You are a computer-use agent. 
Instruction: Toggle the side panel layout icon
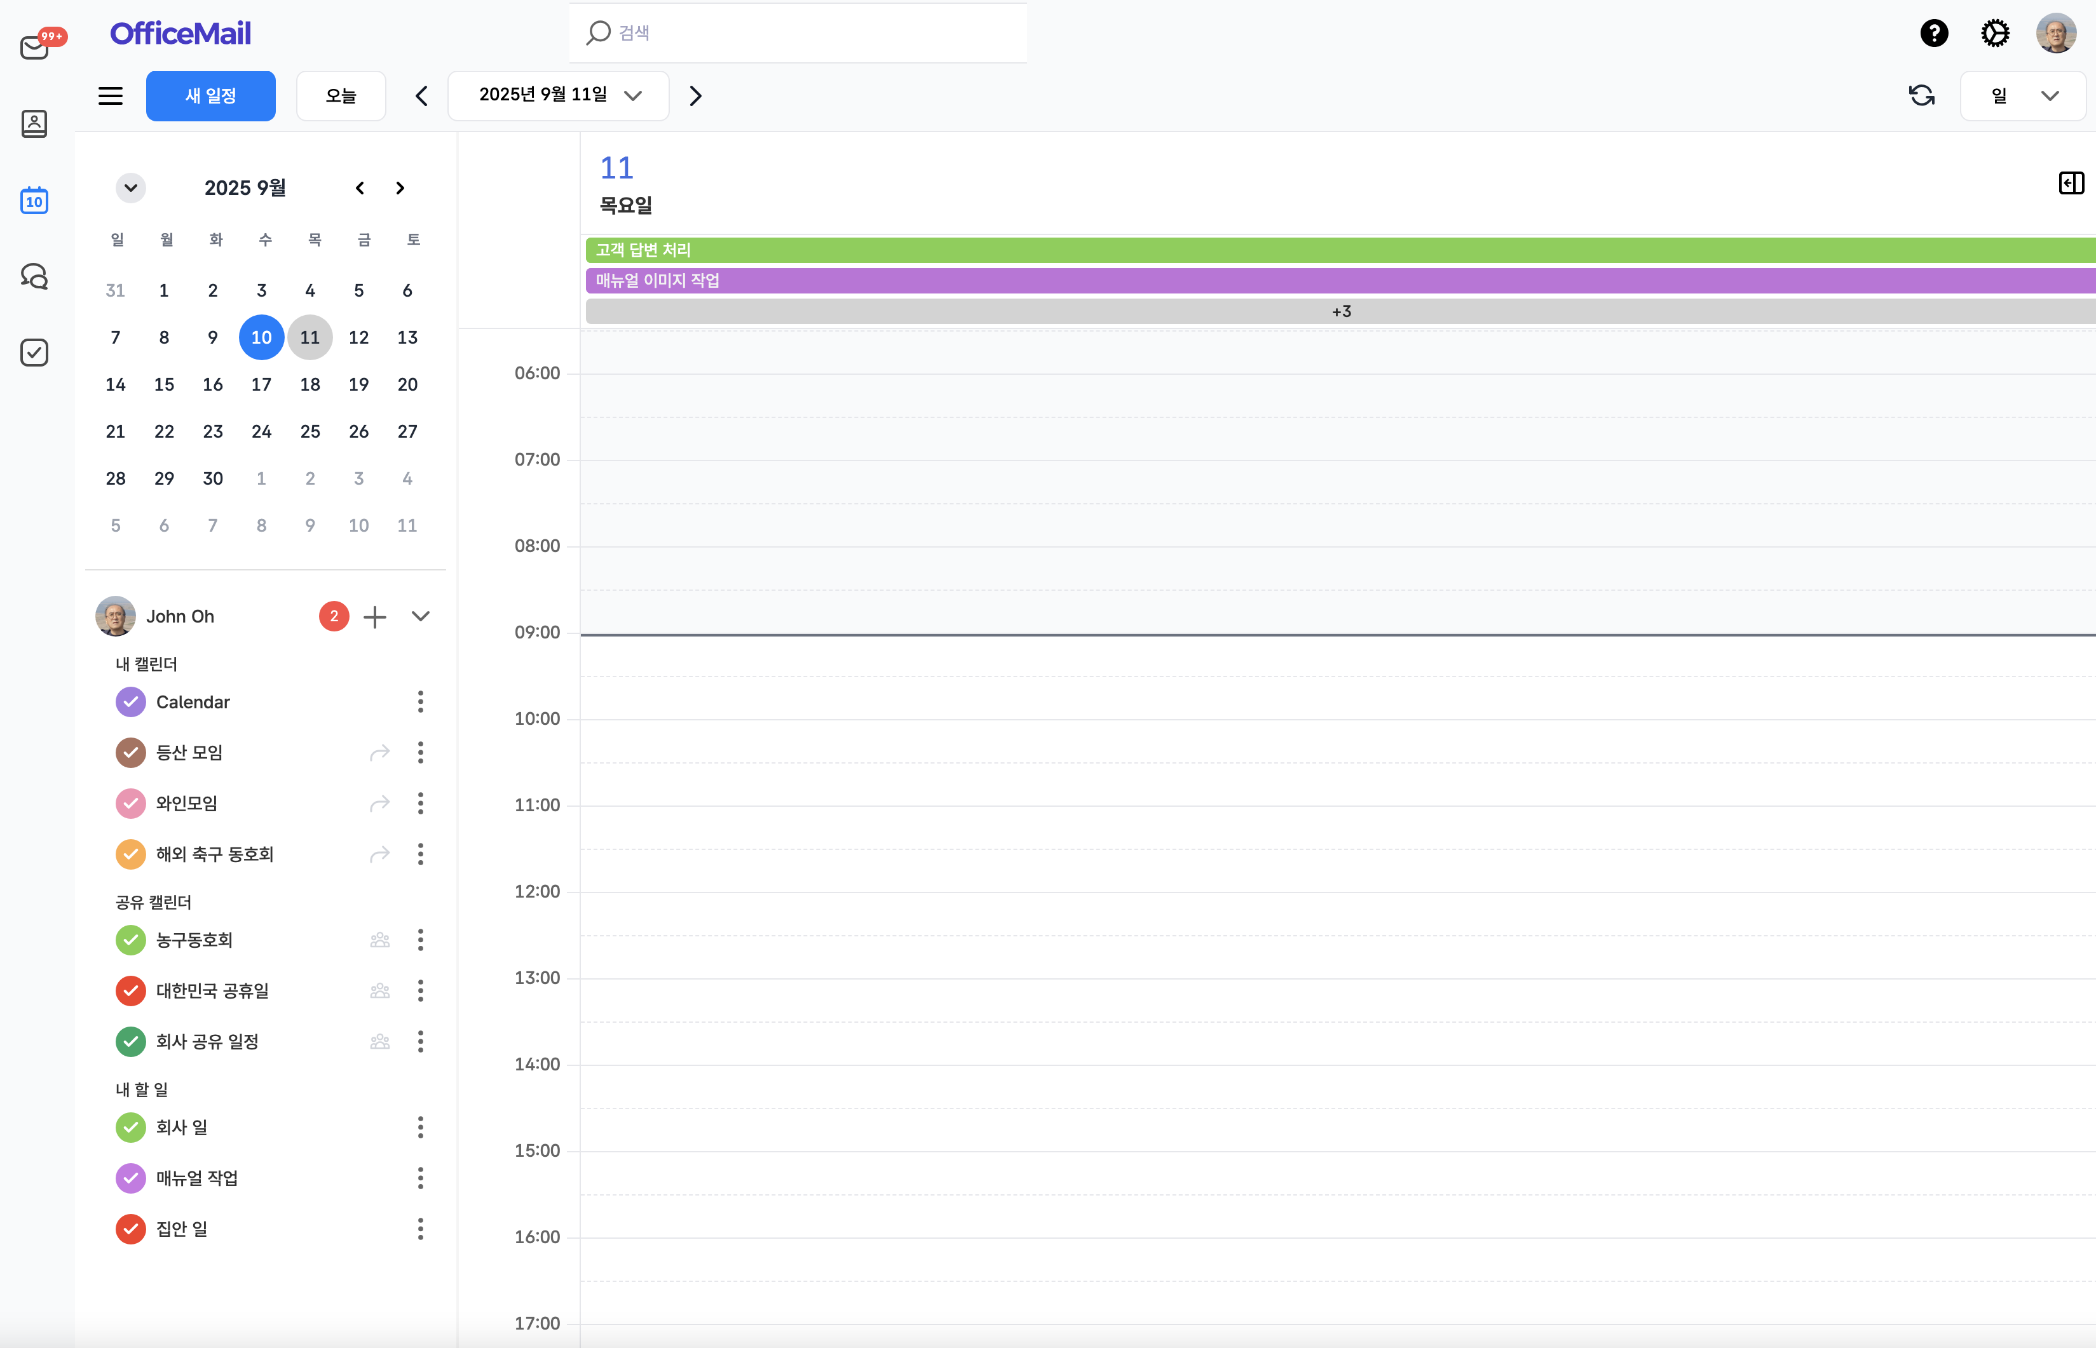2071,183
